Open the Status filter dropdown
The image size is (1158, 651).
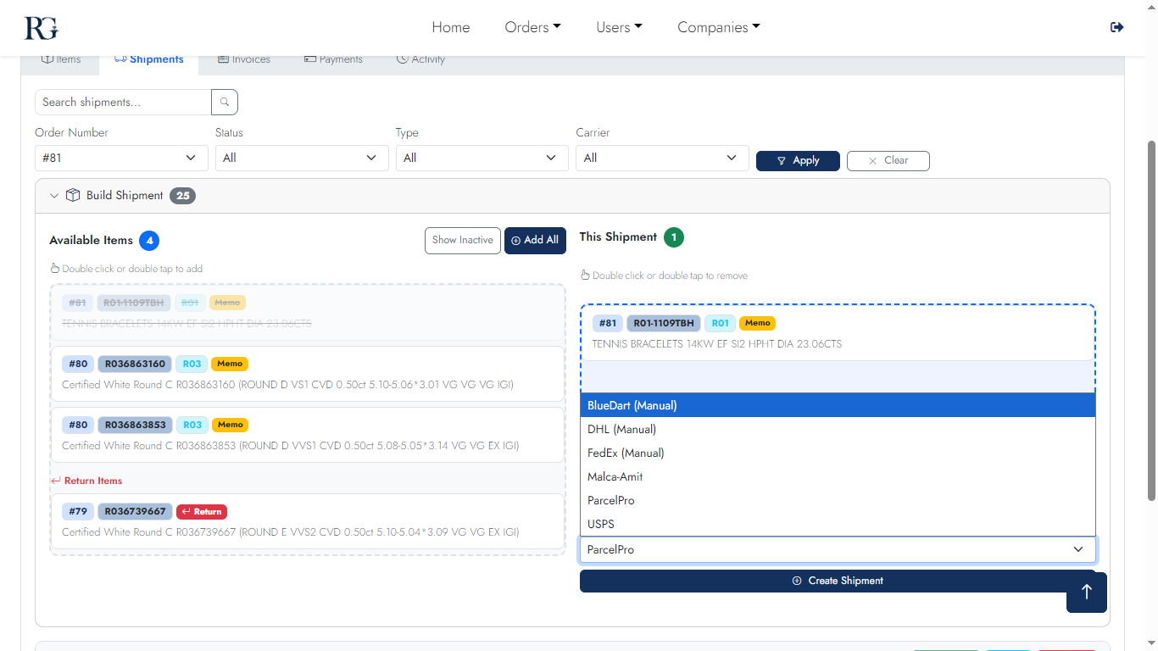coord(302,158)
